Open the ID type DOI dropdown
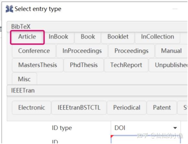Image resolution: width=188 pixels, height=144 pixels. [146, 128]
